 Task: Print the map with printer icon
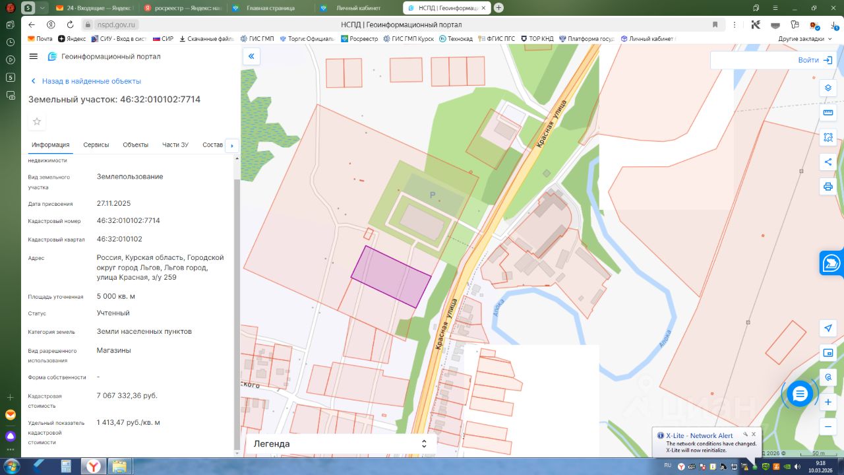point(828,187)
